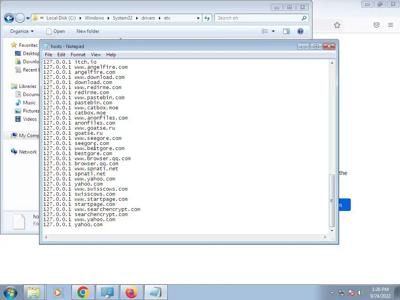Click the Explorer help question mark icon
400x300 pixels.
[300, 31]
